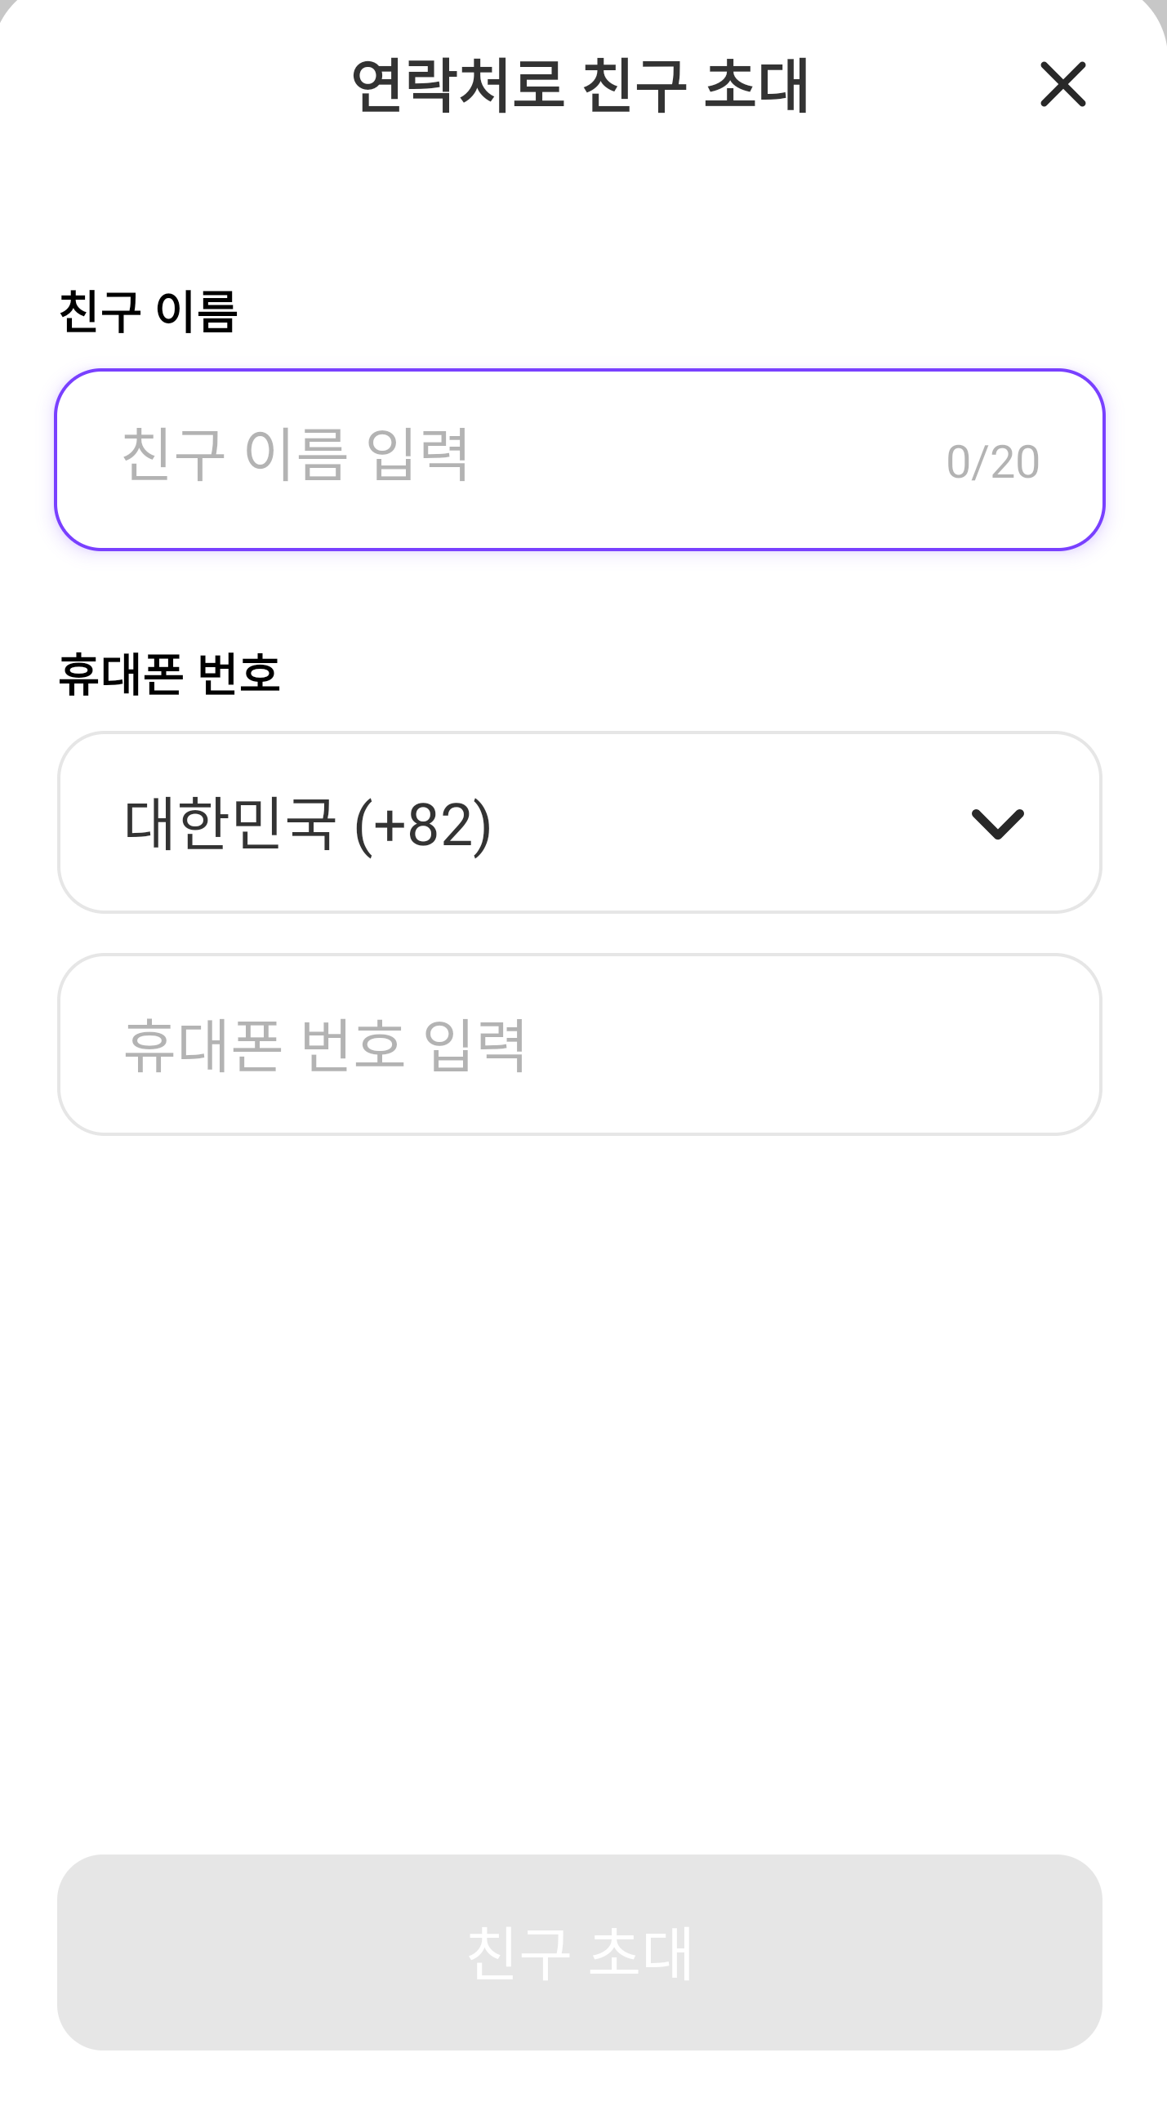Viewport: 1167px width, 2115px height.
Task: Tap the phone number text box
Action: tap(579, 1044)
